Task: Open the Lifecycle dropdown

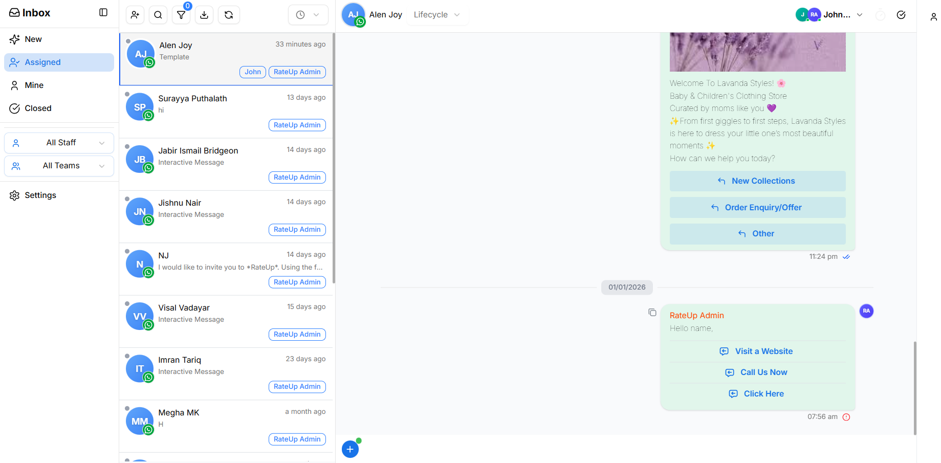Action: (436, 15)
